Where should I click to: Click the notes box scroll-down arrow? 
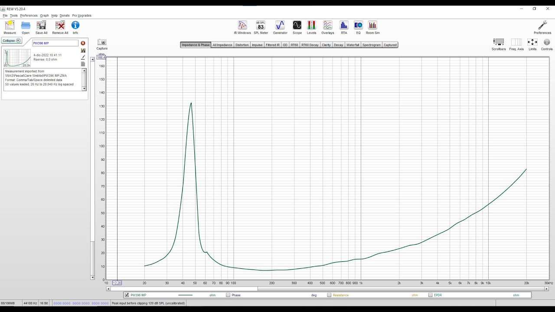[85, 88]
